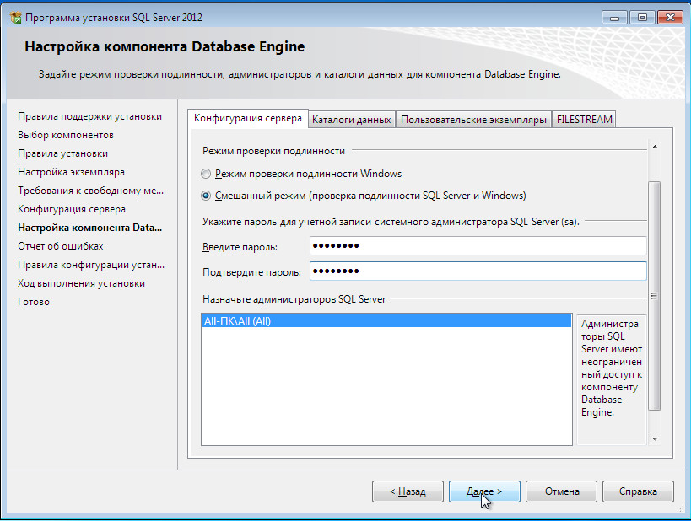
Task: Click the SQL Server setup title bar icon
Action: pos(16,18)
